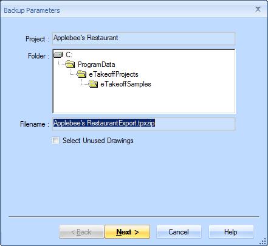Viewport: 268px width, 246px height.
Task: Select the C: drive label
Action: (x=69, y=55)
